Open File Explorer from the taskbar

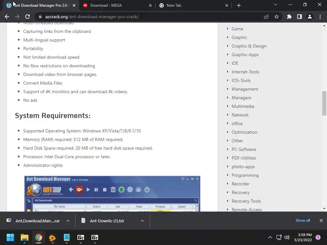24,237
